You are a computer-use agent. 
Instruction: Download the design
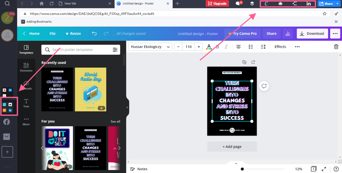tap(312, 34)
